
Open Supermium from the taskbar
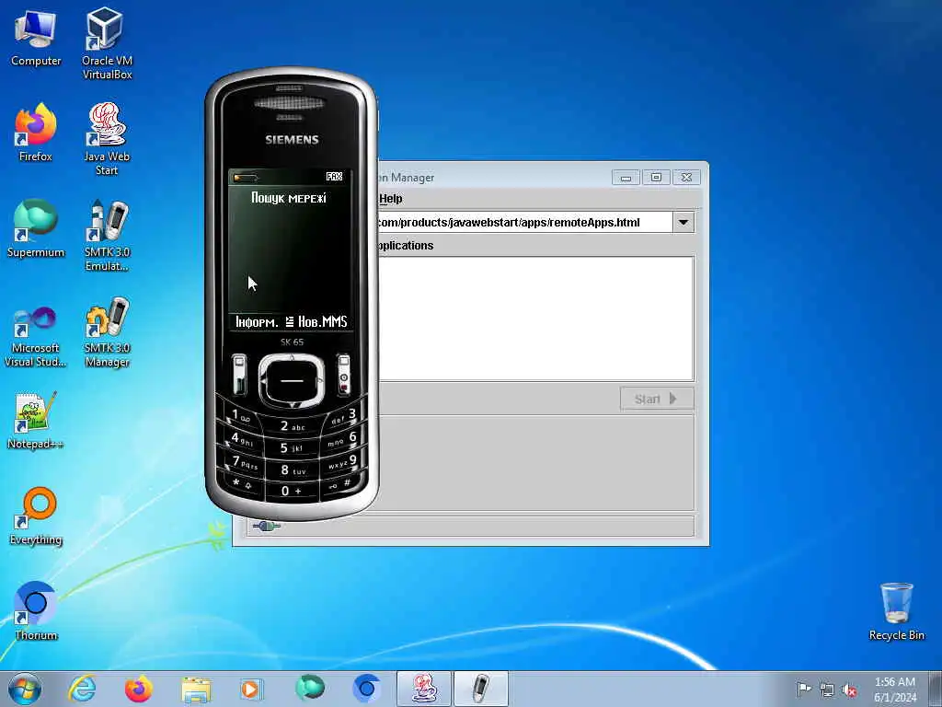coord(309,688)
